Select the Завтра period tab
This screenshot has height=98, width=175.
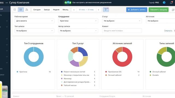tap(47, 10)
